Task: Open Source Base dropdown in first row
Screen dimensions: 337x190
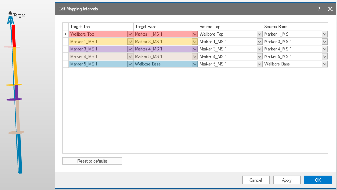Action: 324,34
